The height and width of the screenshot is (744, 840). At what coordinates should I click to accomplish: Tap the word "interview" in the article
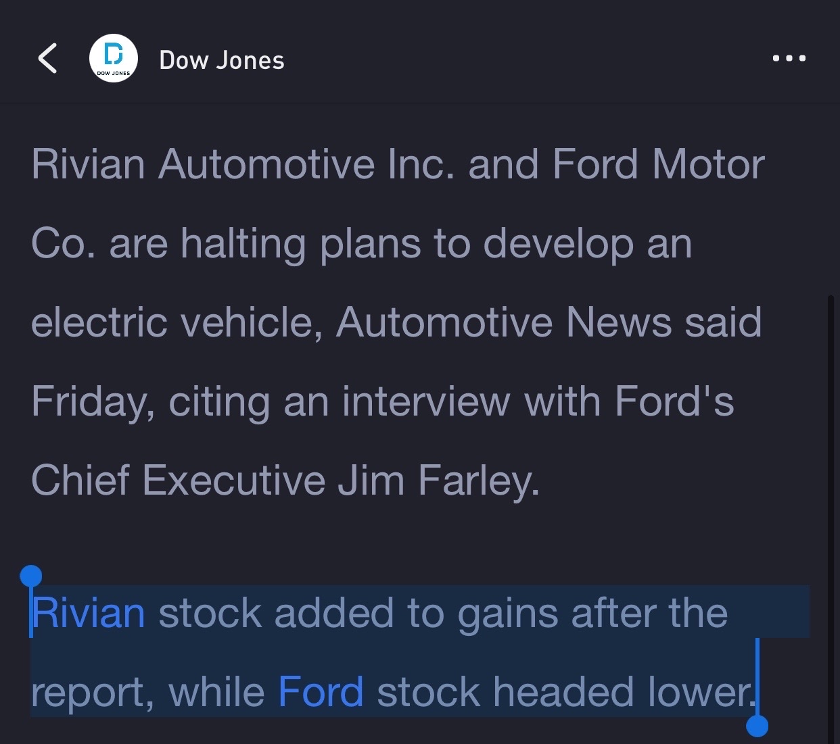tap(425, 401)
